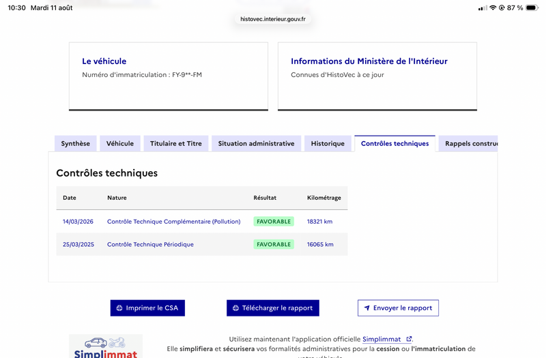Tap the 10:30 clock in status bar

[x=16, y=8]
